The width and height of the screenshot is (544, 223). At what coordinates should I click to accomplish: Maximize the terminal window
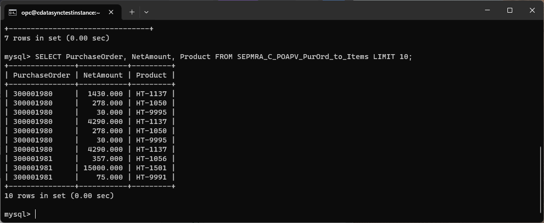tap(510, 11)
